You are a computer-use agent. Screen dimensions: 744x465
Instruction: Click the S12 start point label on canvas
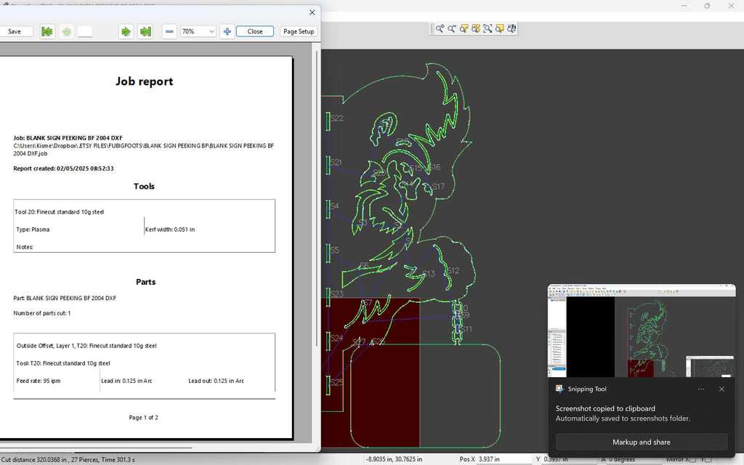453,270
